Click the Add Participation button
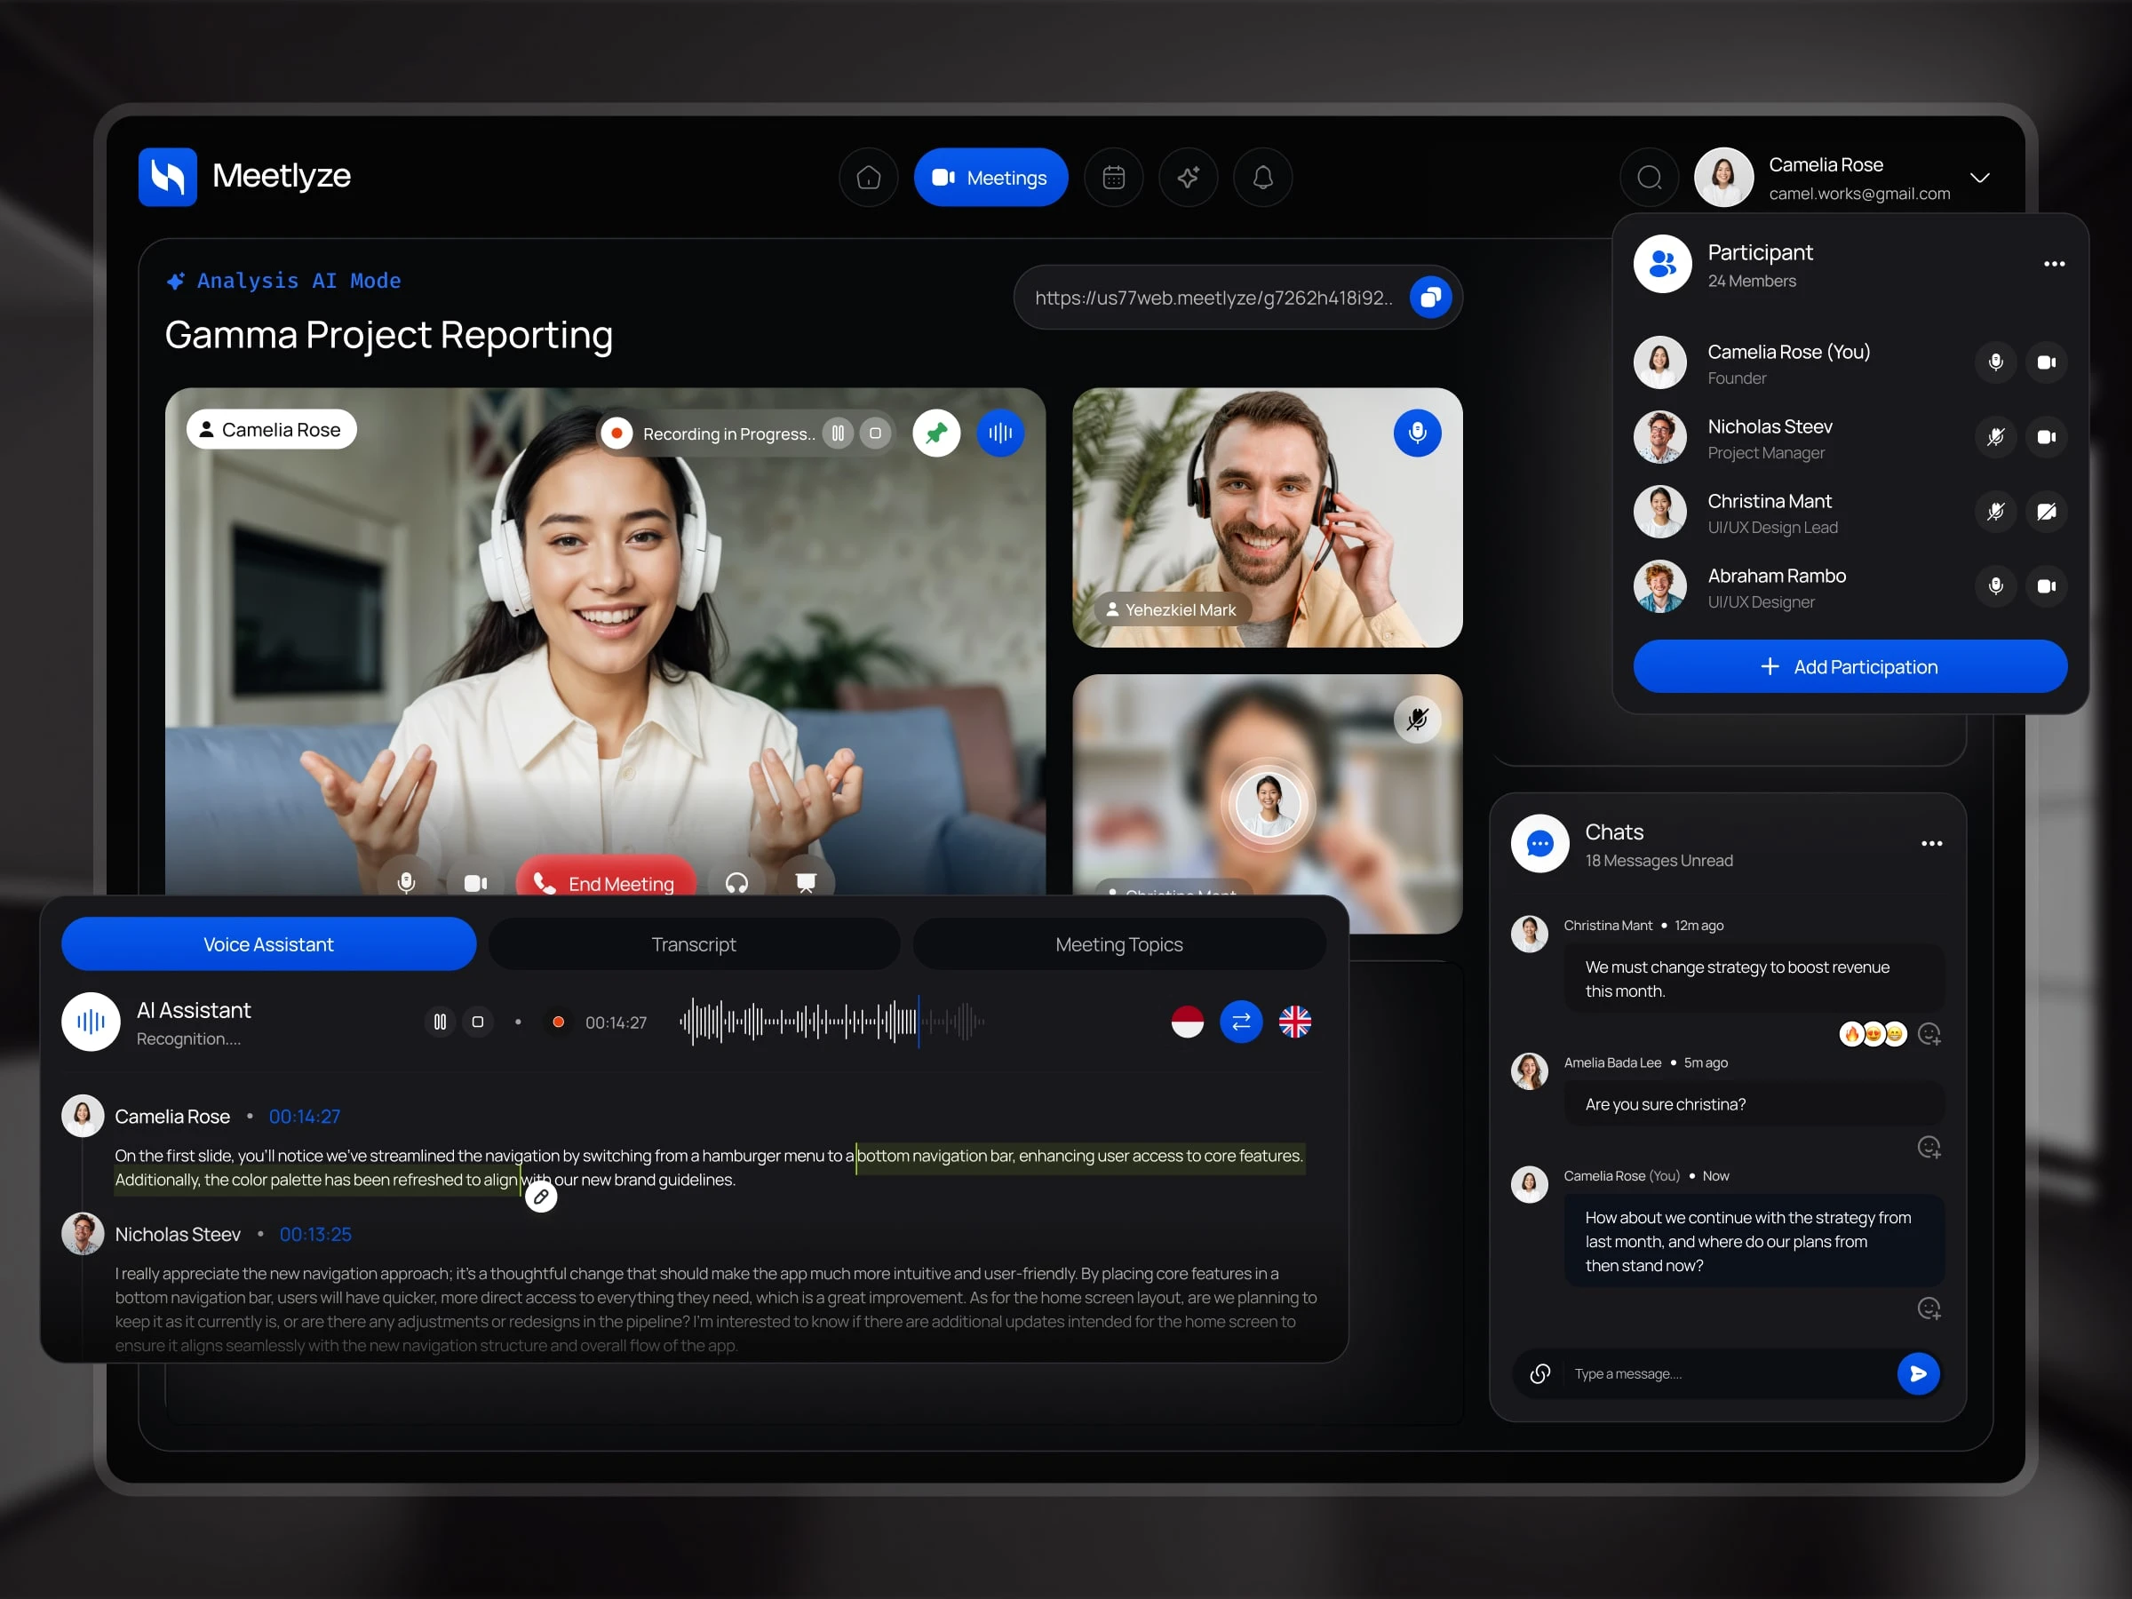Screen dimensions: 2132x1599 [1849, 667]
